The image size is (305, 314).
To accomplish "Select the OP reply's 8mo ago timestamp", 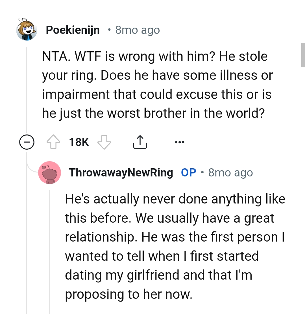I will click(x=230, y=173).
